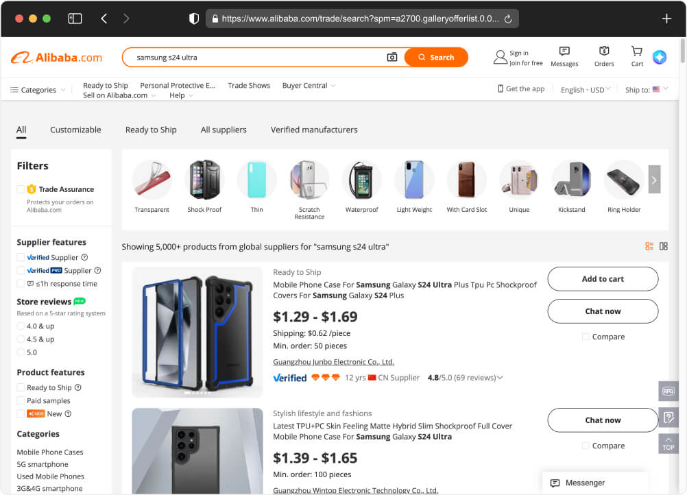
Task: Click the TOP back-to-top icon
Action: [668, 444]
